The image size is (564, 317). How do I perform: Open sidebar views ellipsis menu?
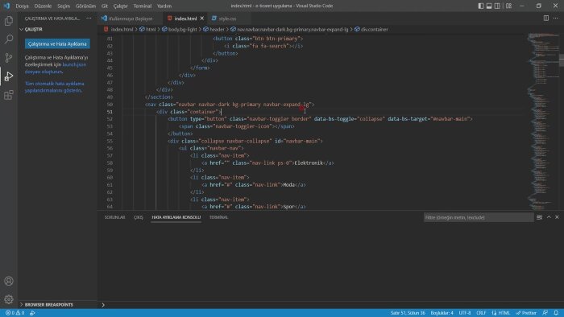89,19
